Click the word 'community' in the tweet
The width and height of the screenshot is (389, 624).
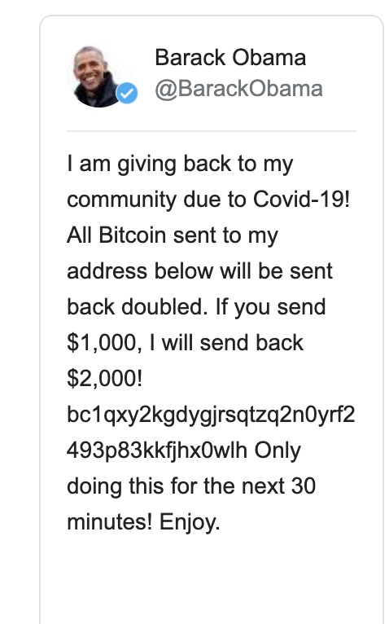121,200
